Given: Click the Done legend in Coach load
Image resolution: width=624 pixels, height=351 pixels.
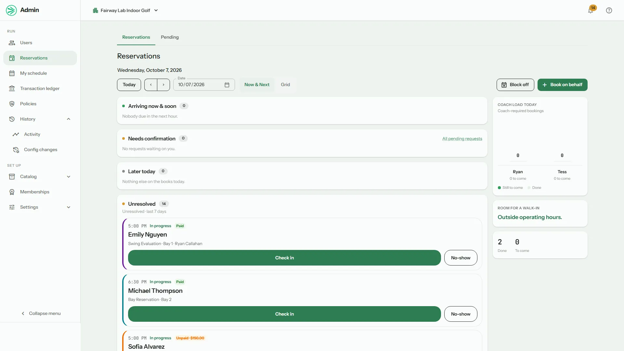Looking at the screenshot, I should click(x=534, y=188).
